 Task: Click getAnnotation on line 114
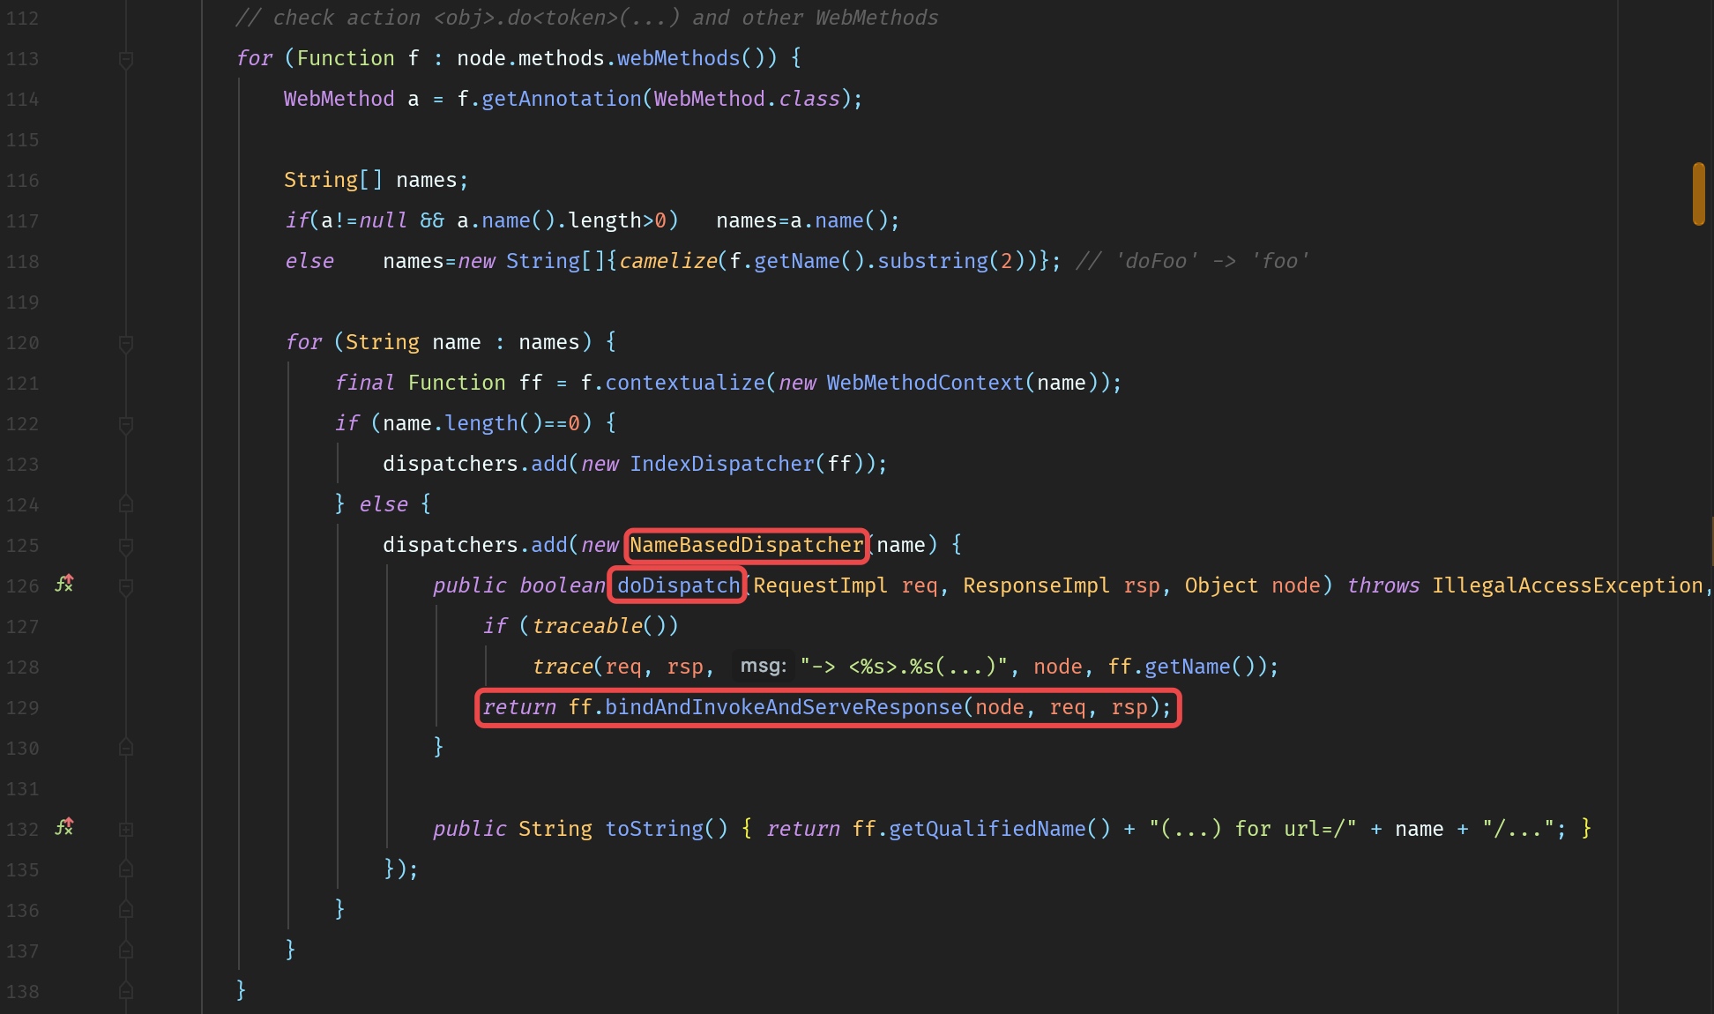[x=562, y=100]
